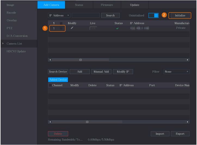Expand the Camera List sidebar item
Screen dimensions: 197x145
[x=19, y=44]
